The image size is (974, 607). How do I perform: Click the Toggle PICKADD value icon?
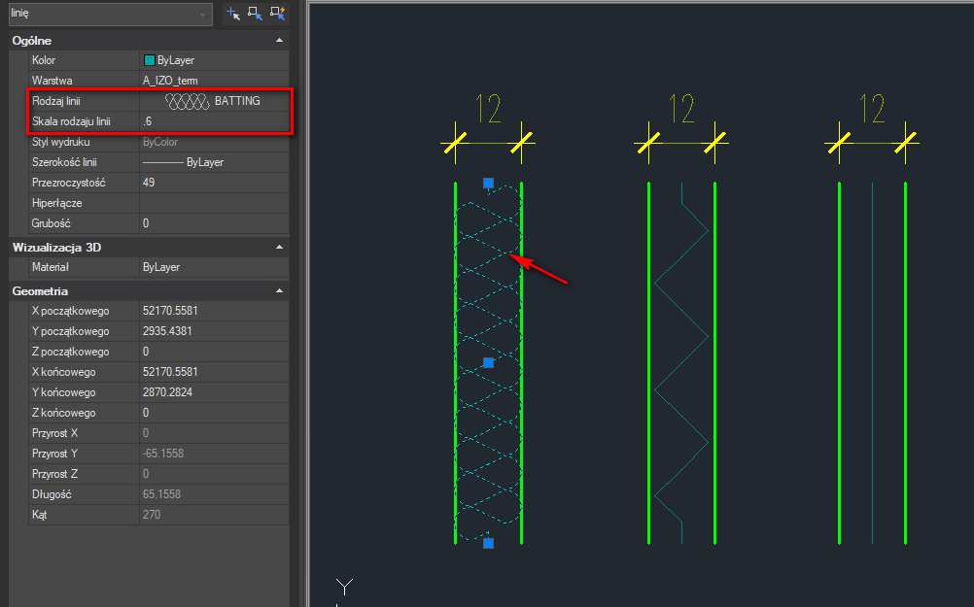pyautogui.click(x=232, y=14)
